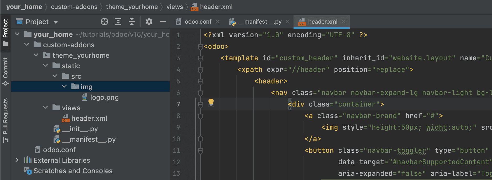
Task: Click the Collapse All icon in Project panel
Action: coord(132,22)
